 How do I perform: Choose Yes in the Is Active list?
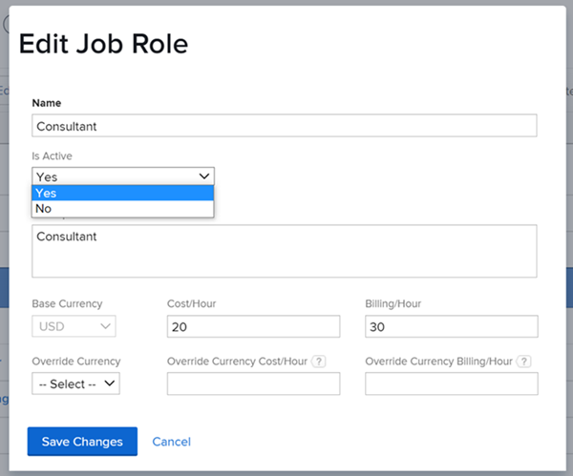pyautogui.click(x=122, y=193)
